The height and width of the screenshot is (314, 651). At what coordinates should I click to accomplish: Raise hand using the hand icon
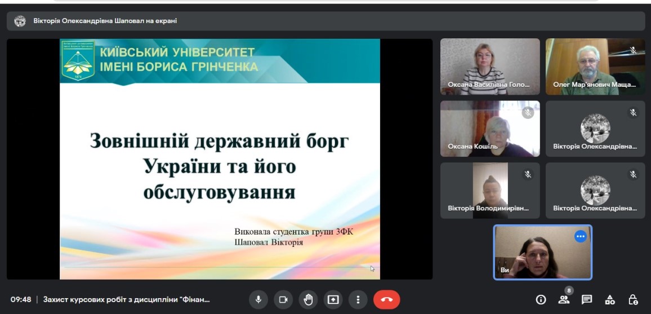(308, 299)
